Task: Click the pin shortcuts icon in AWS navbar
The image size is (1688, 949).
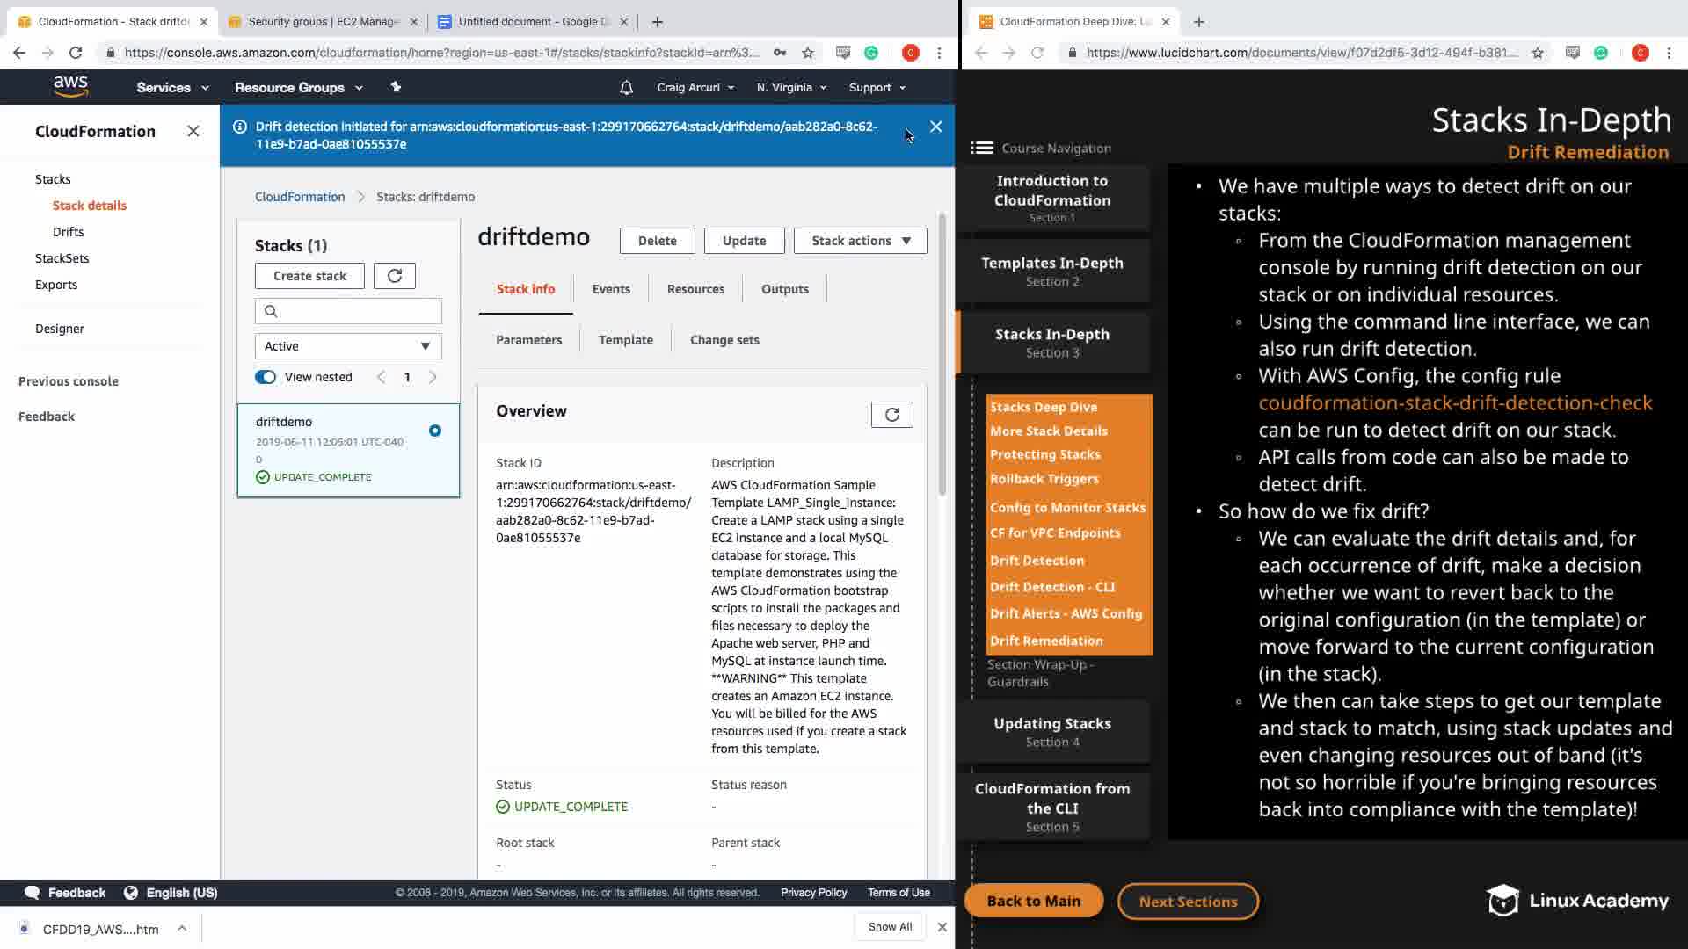Action: 396,87
